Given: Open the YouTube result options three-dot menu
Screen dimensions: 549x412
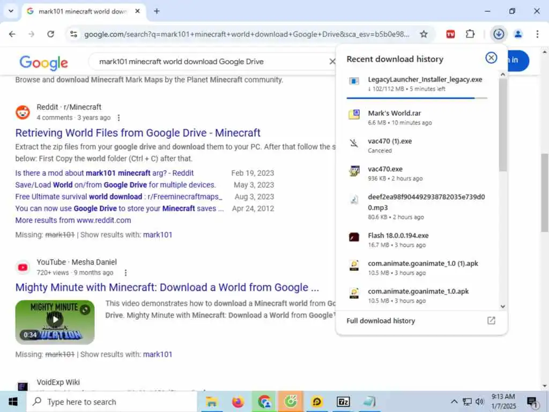Looking at the screenshot, I should click(x=125, y=273).
